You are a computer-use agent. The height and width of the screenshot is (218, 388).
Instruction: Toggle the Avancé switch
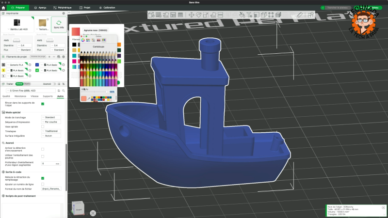[x=54, y=84]
